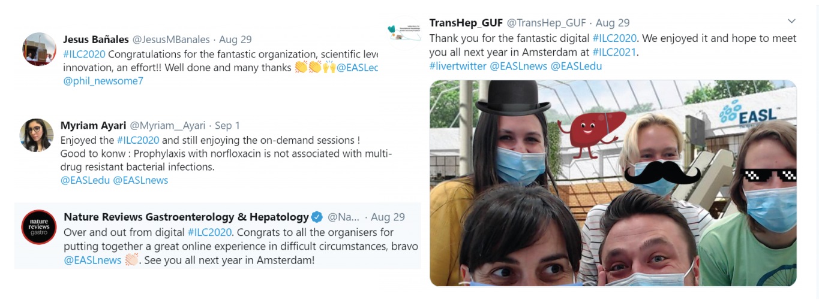The image size is (819, 303).
Task: Open the Nature Reviews Gastroenterology & Hepatology name
Action: click(x=186, y=217)
